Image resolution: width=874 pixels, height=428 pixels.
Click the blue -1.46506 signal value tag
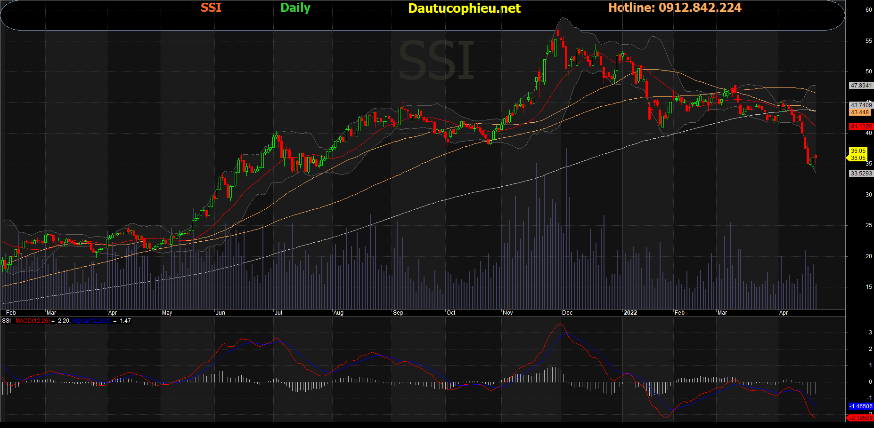pyautogui.click(x=861, y=406)
